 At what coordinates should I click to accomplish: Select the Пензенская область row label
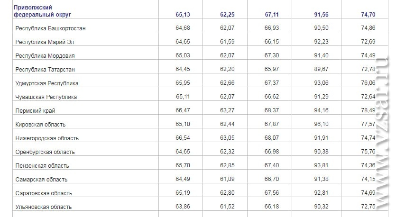pyautogui.click(x=42, y=166)
